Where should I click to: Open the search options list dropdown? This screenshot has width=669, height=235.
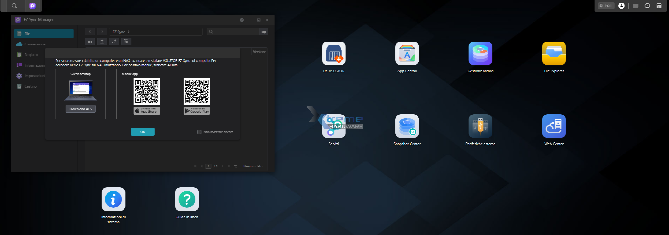coord(263,32)
